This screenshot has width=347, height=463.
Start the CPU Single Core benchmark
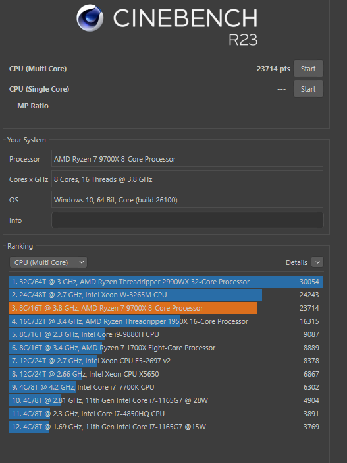point(308,89)
